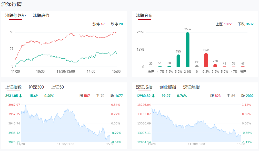Click the 上涨 1392 count label

[x=224, y=24]
